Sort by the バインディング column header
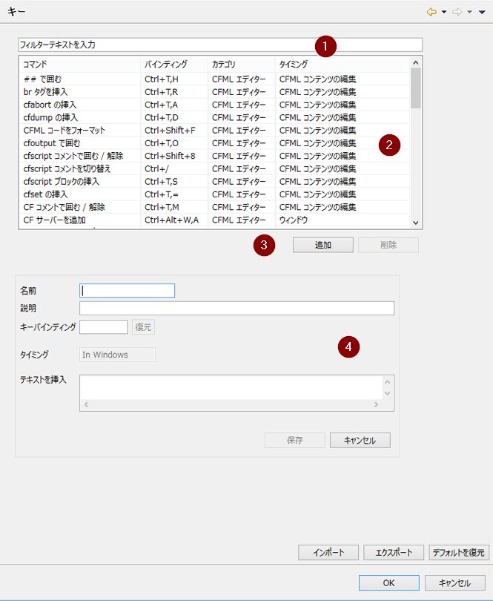The image size is (493, 601). [174, 64]
